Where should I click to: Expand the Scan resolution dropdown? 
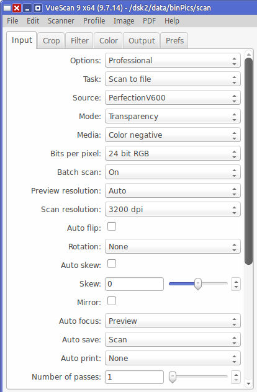point(173,210)
